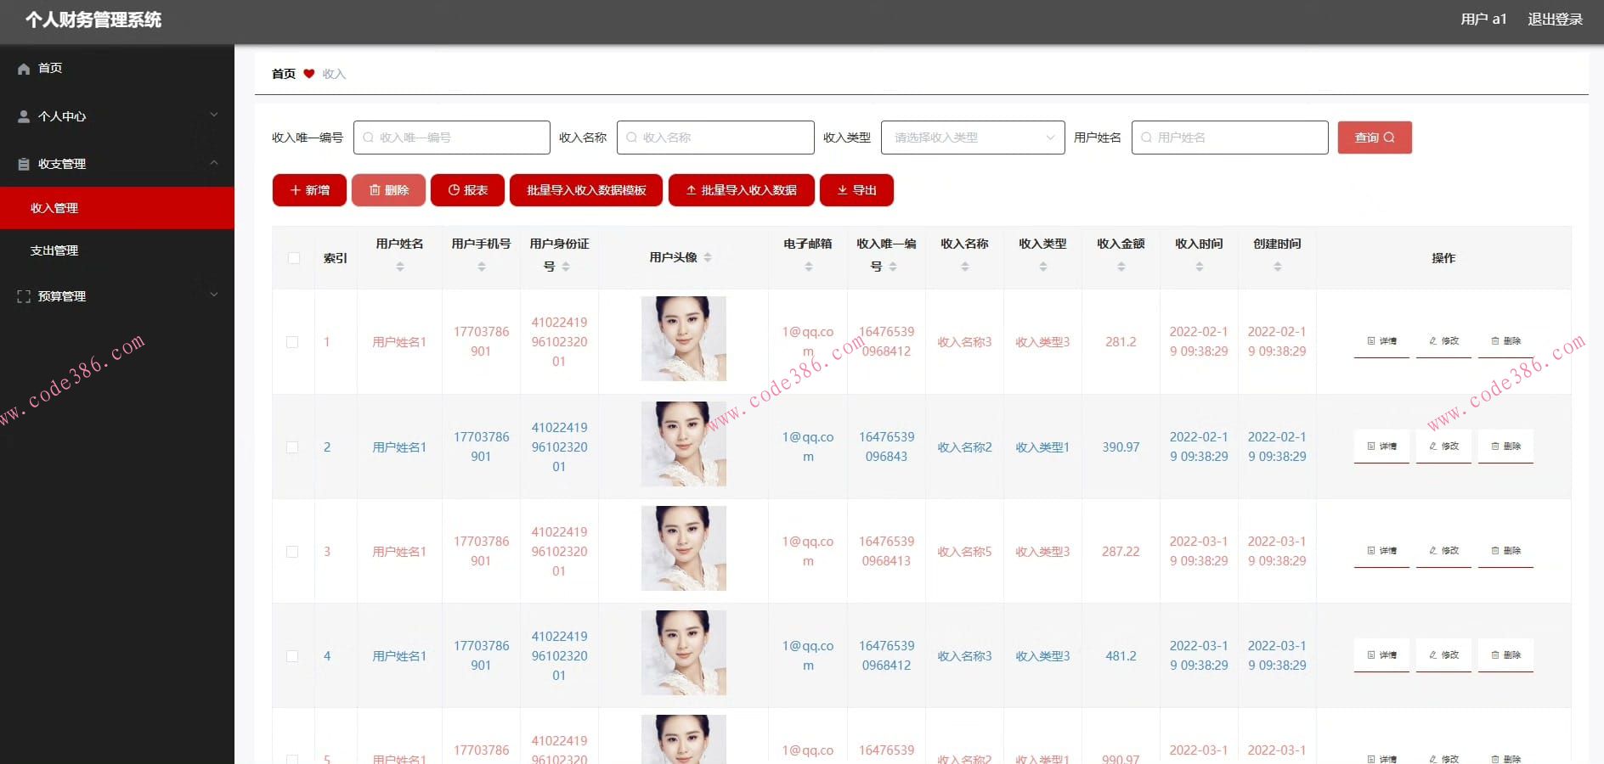Toggle the select-all checkbox in table header

(x=293, y=258)
